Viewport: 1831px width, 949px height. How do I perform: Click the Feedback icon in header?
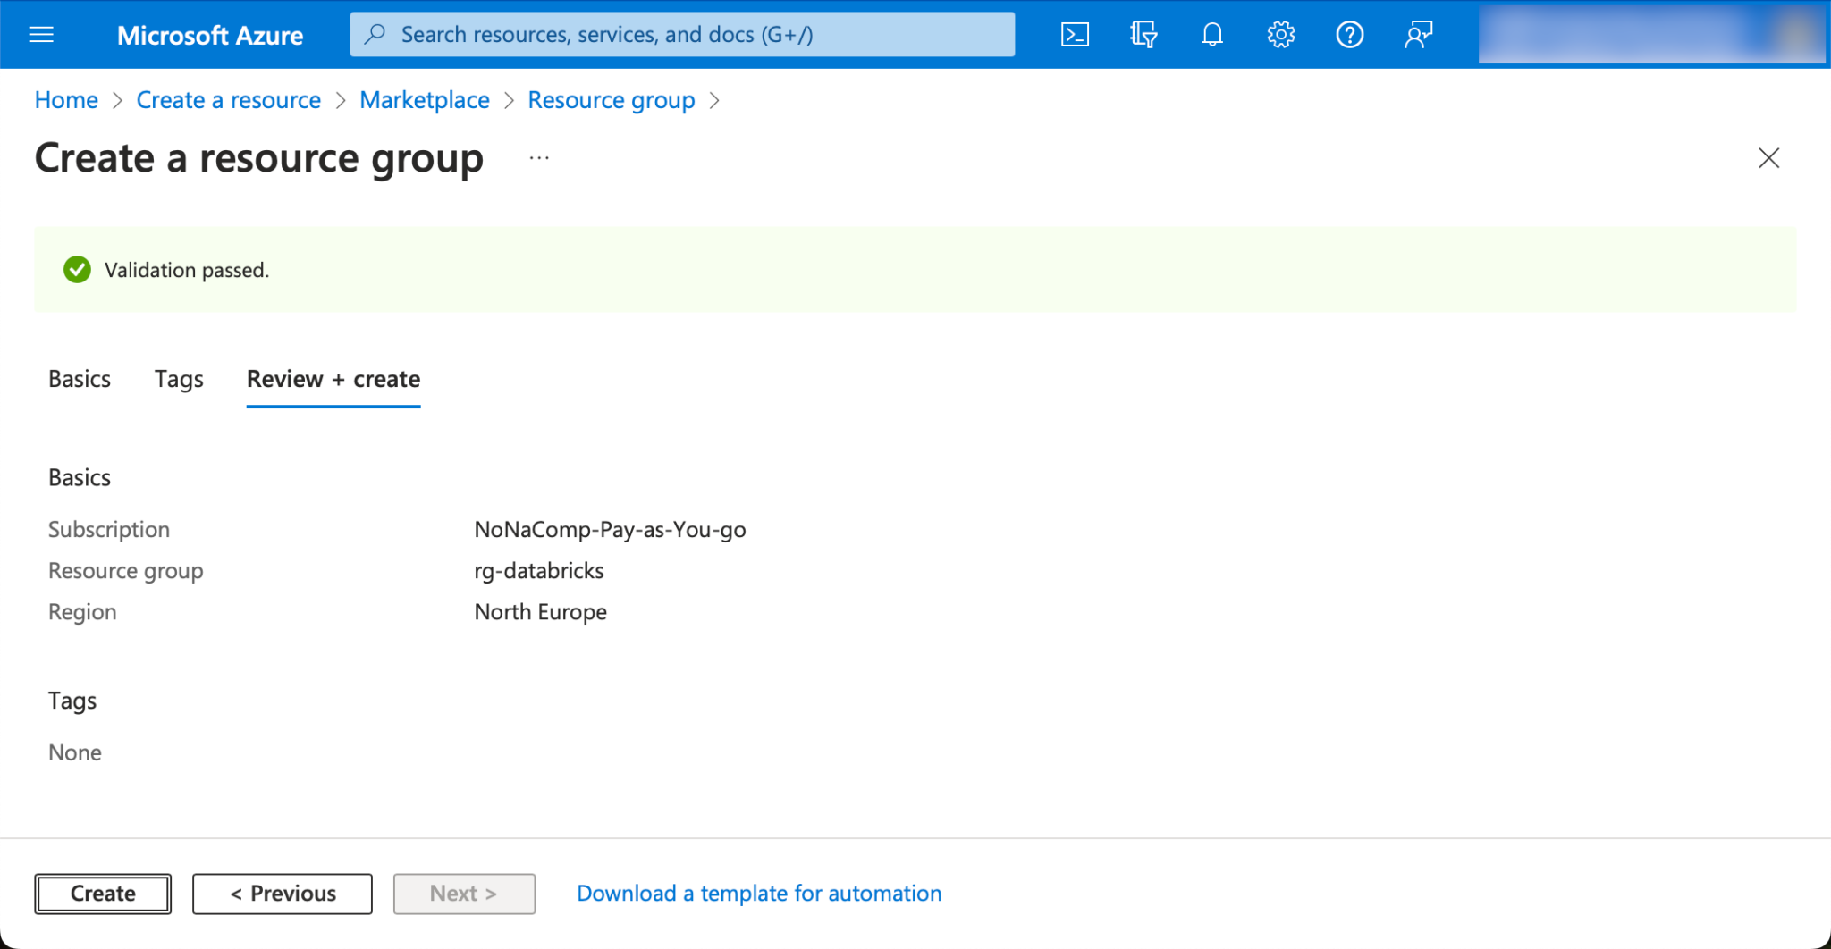[x=1418, y=35]
